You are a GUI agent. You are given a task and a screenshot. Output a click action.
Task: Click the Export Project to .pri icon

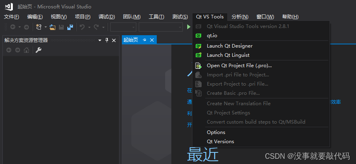coord(198,84)
